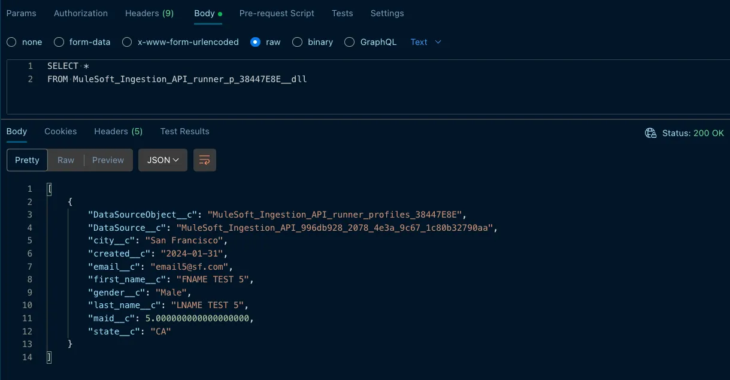This screenshot has height=380, width=730.
Task: Open the Params tab
Action: pyautogui.click(x=21, y=13)
